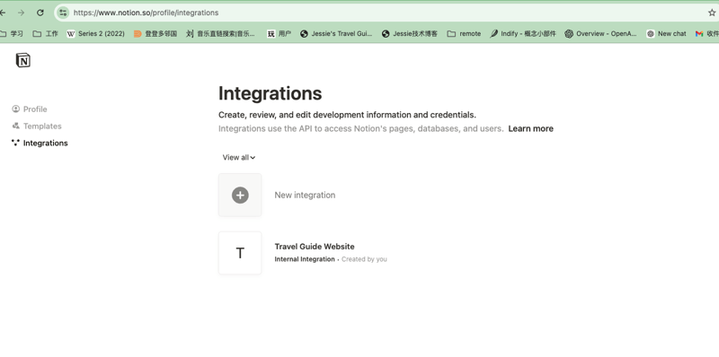Reload the page with the refresh icon
719x357 pixels.
click(x=40, y=13)
